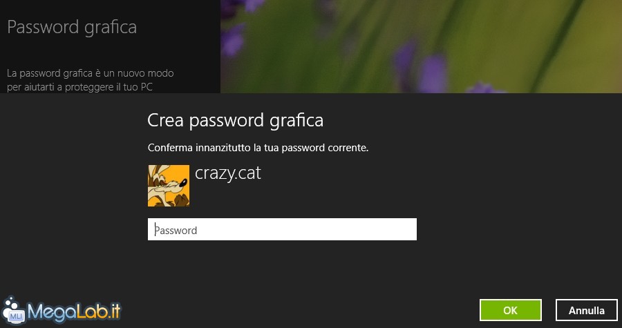The image size is (622, 328).
Task: Click the La password grafica description line
Action: click(x=91, y=74)
